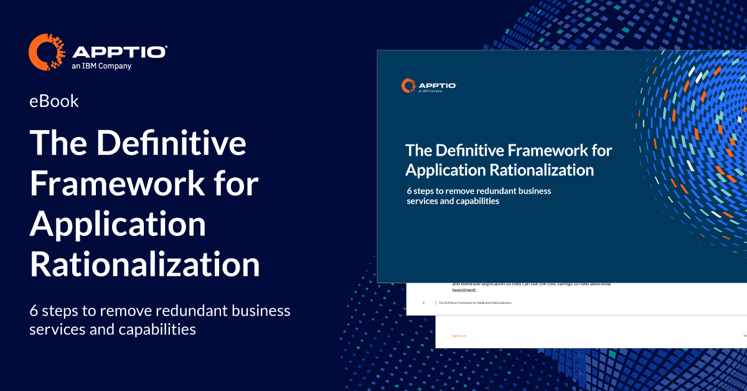Click the subtitle '6 steps to remove redundant business'

coord(159,310)
